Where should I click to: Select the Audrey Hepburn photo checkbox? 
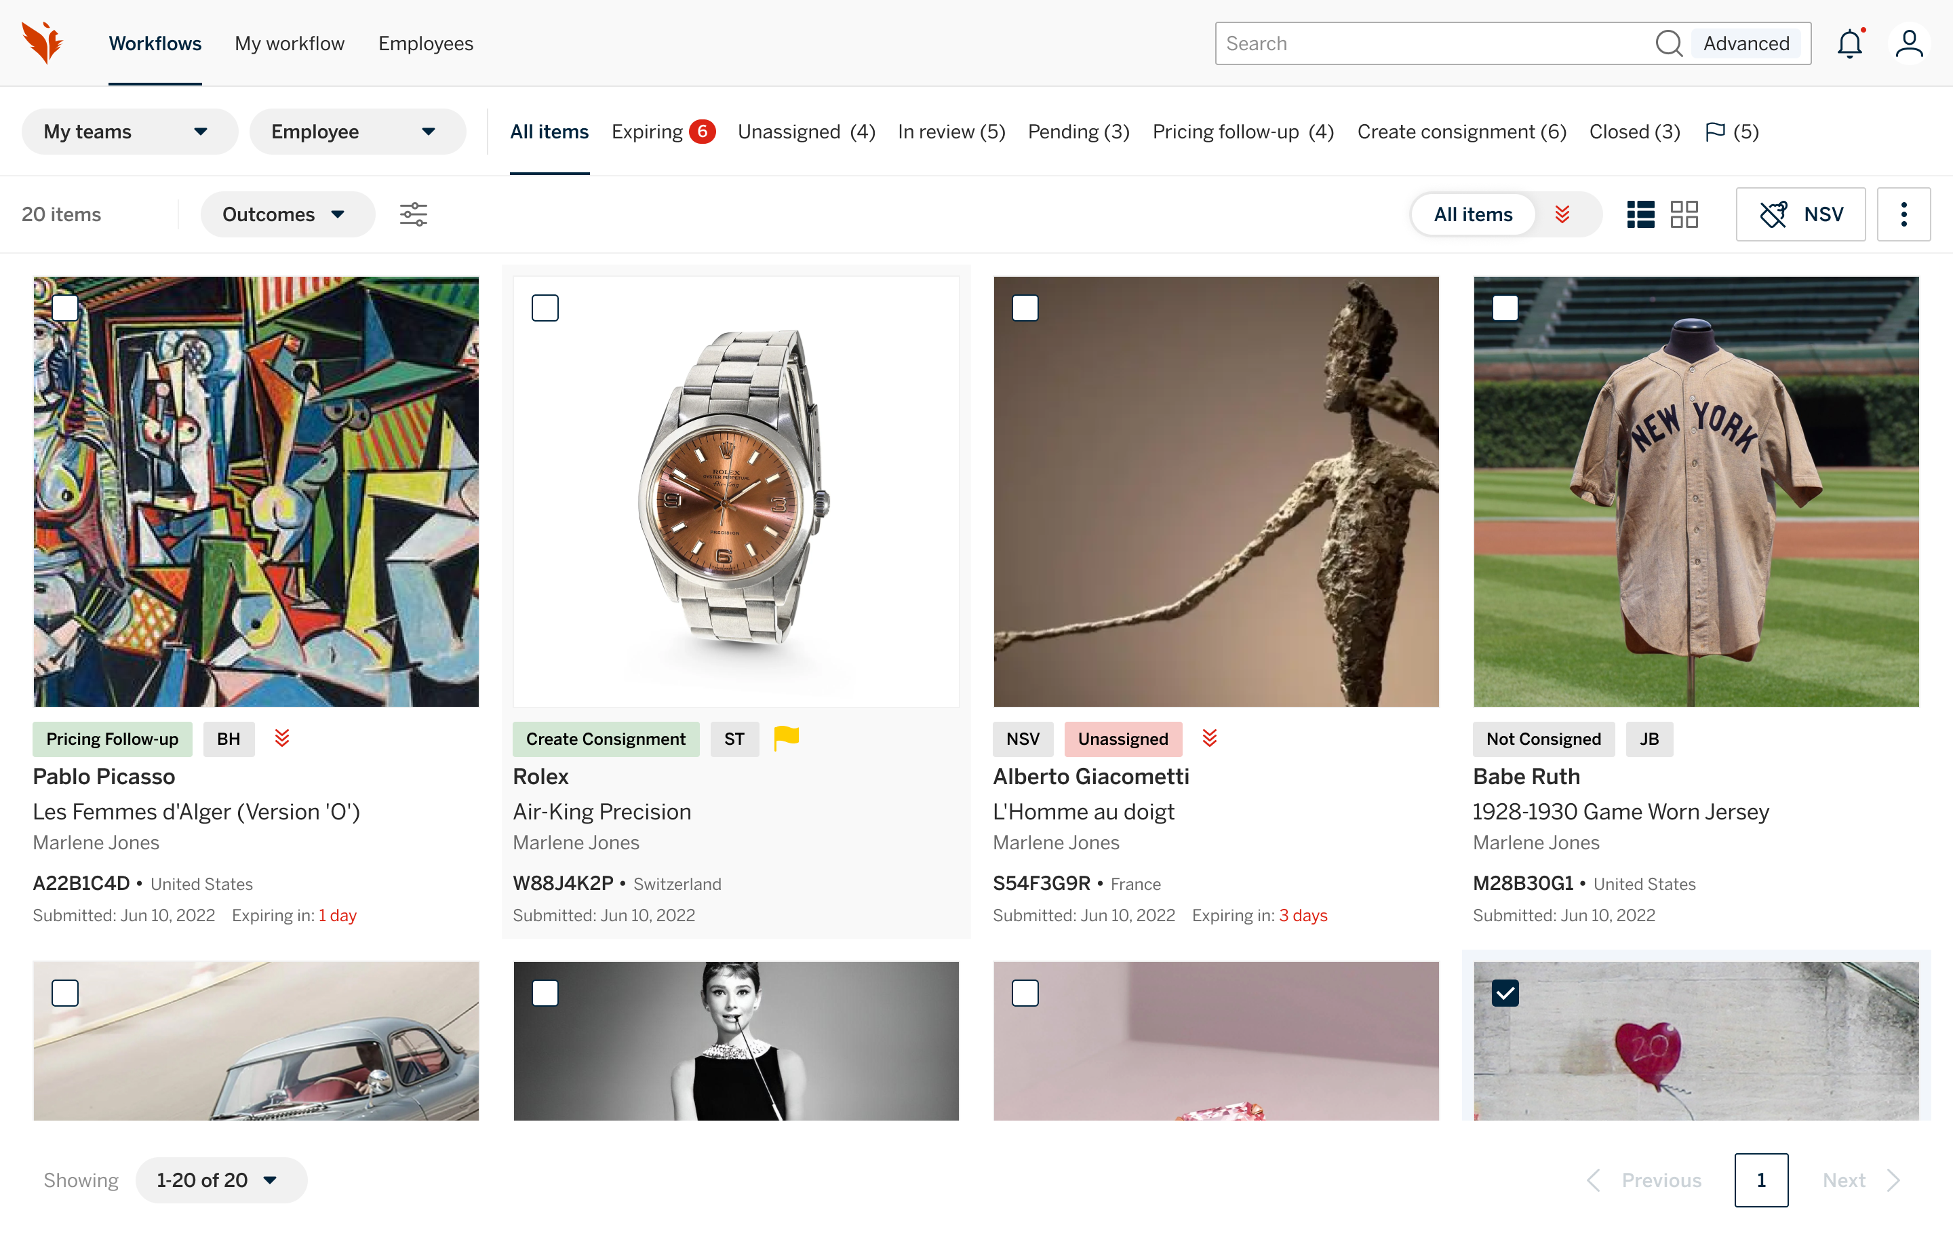pyautogui.click(x=545, y=992)
